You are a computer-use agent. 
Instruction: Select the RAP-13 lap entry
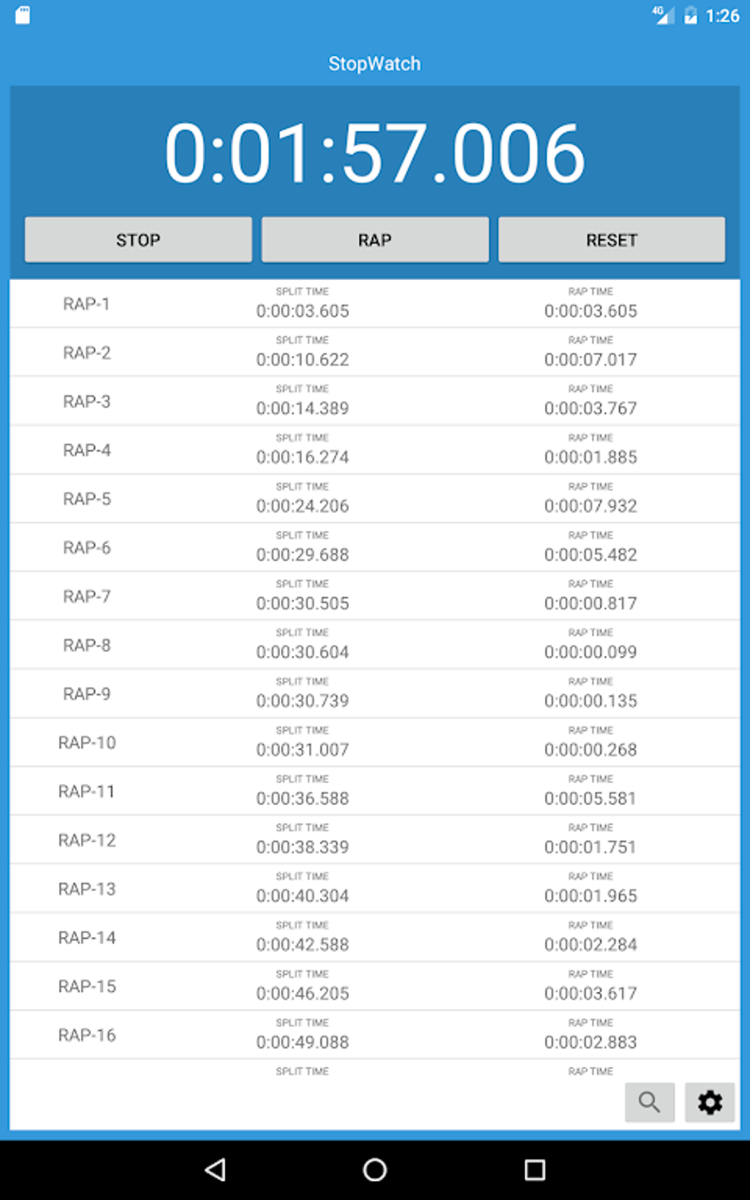click(87, 889)
